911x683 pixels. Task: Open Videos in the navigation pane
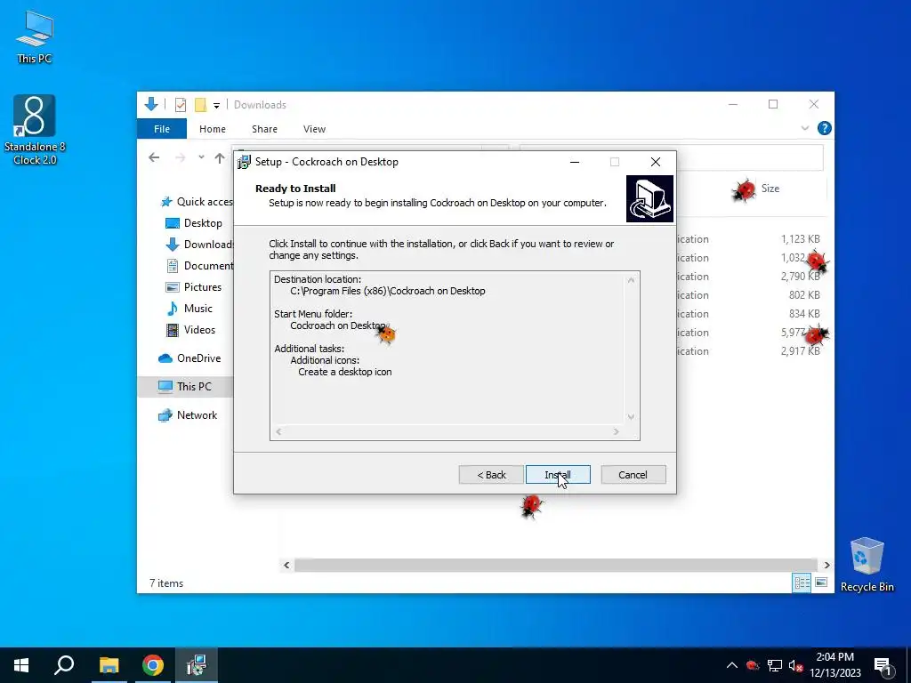[x=190, y=330]
